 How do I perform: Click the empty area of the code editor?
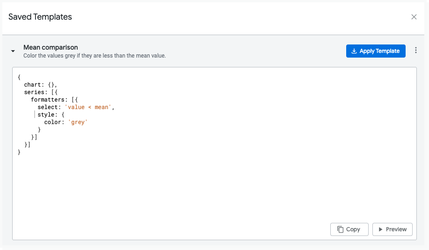pyautogui.click(x=211, y=187)
